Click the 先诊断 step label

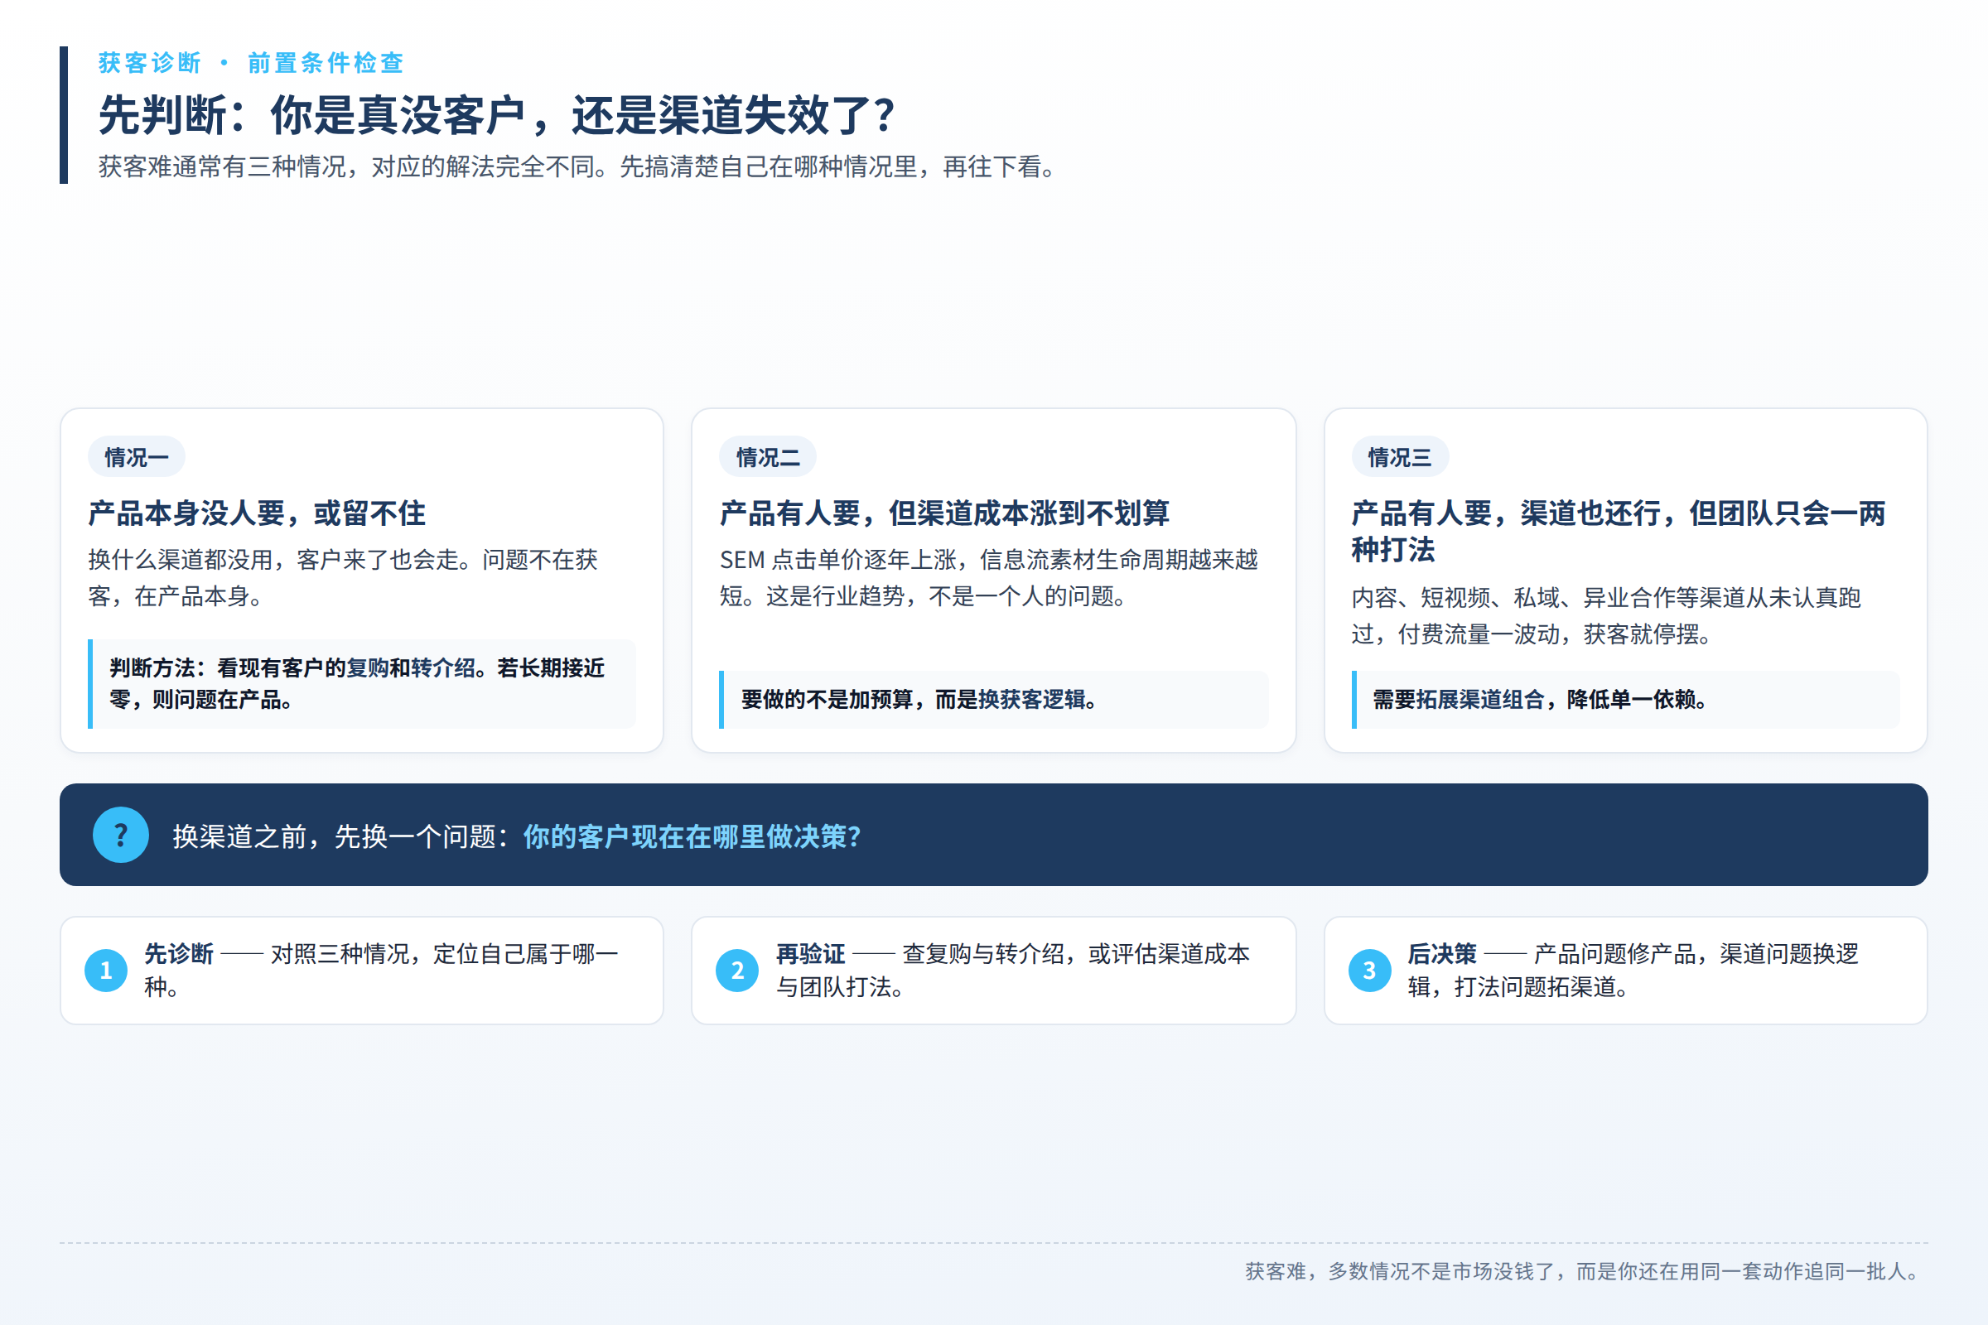point(178,954)
